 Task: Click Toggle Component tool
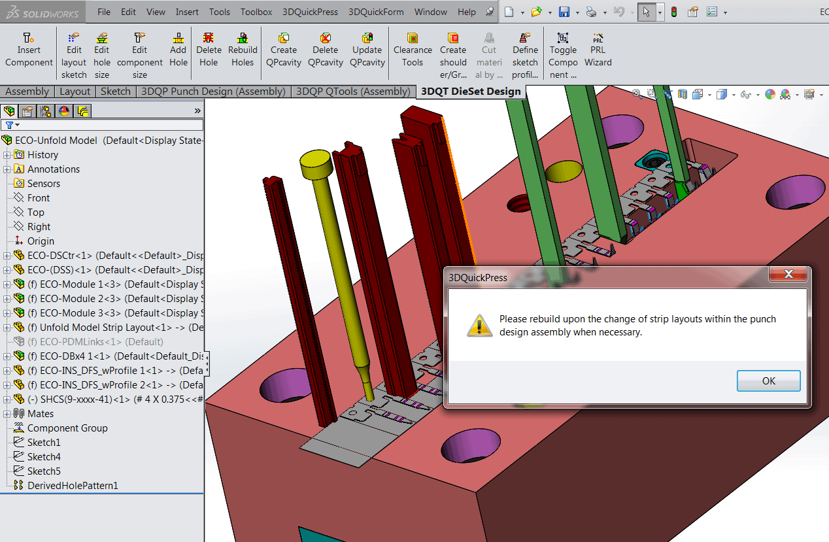click(563, 56)
